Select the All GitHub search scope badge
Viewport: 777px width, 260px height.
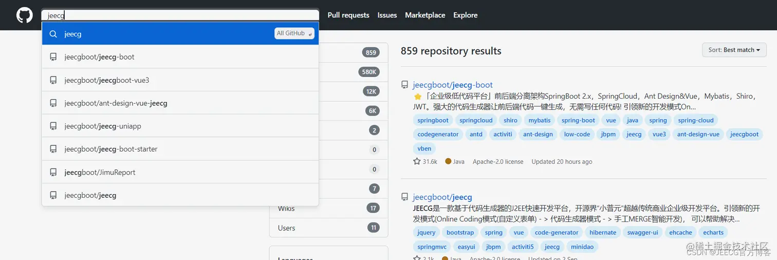[294, 33]
